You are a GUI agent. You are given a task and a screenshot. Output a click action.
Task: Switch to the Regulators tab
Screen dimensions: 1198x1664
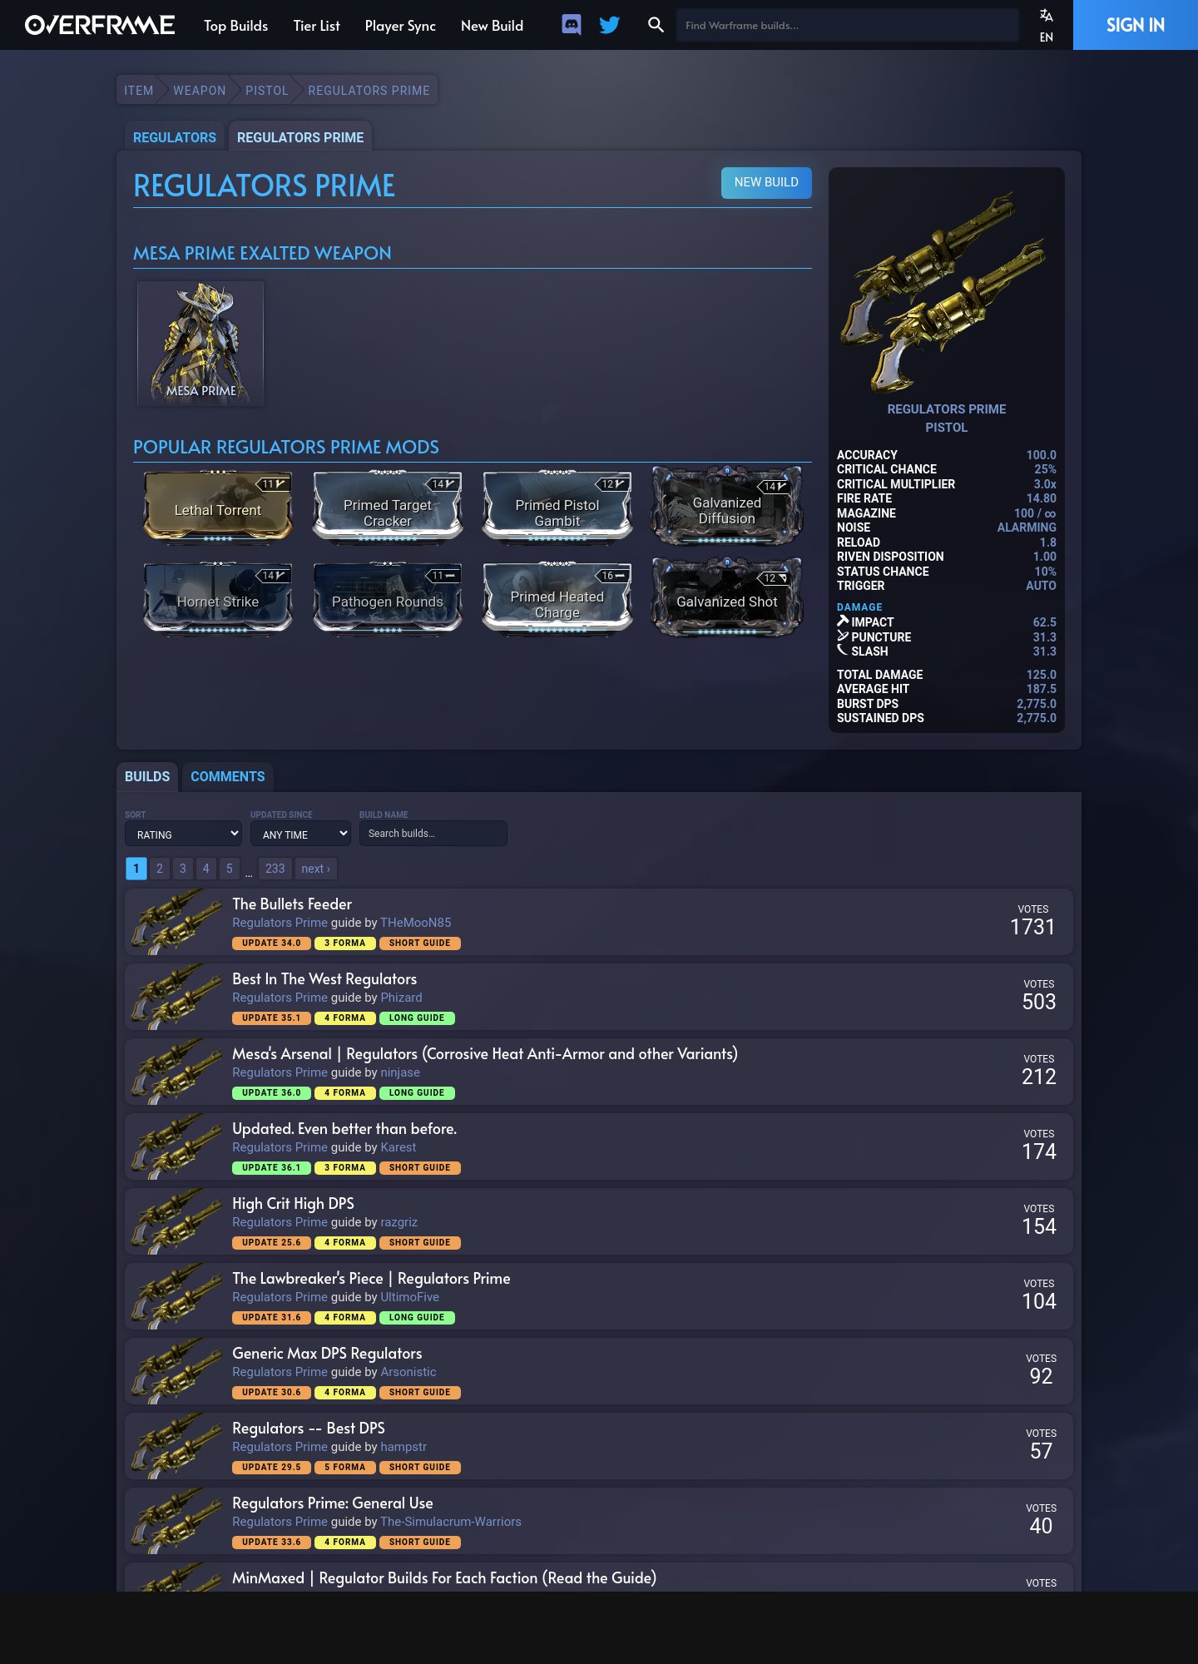coord(175,137)
